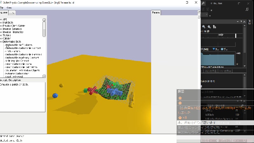
Task: Switch to the Params tab
Action: 156,13
